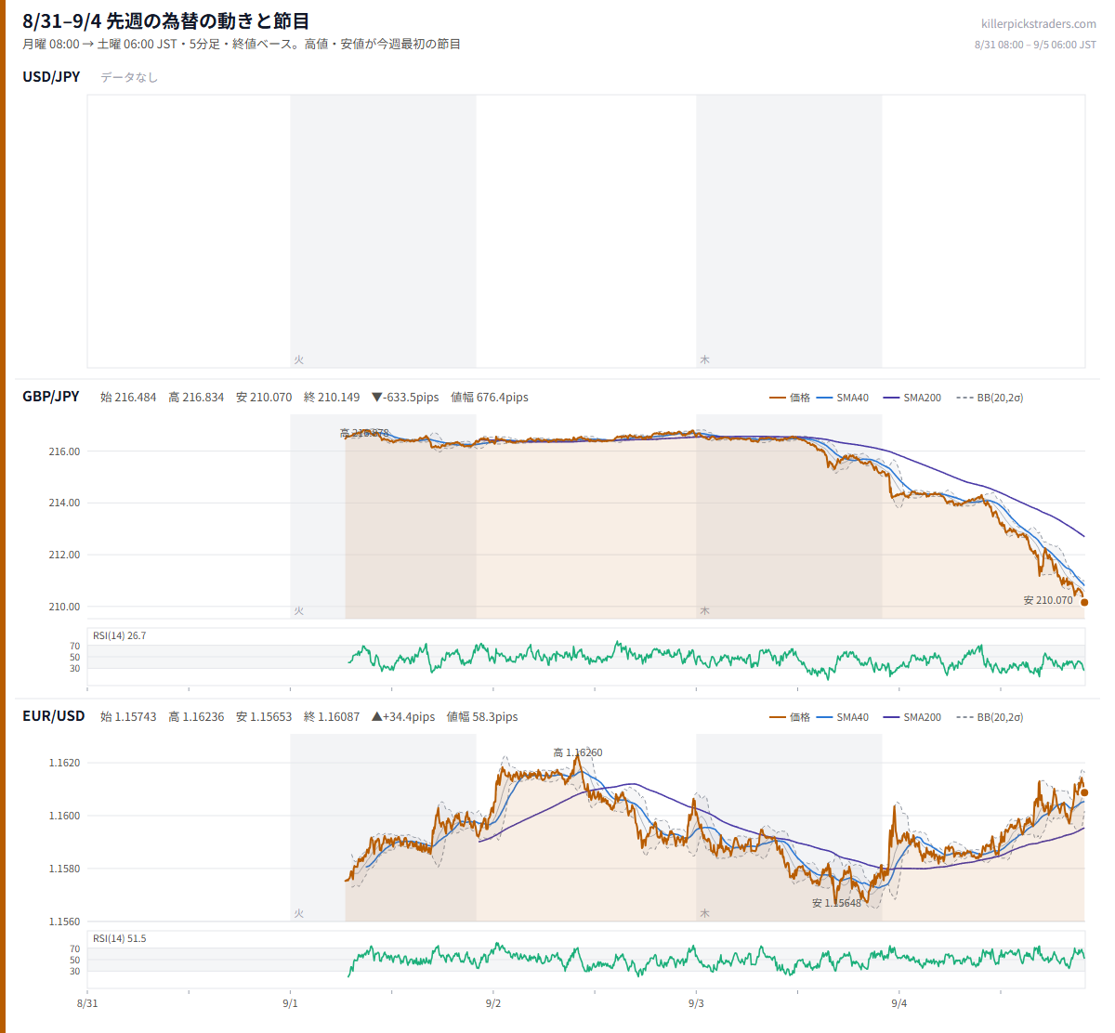Viewport: 1115px width, 1033px height.
Task: Toggle 価格 legend in GBP/JPY chart
Action: click(x=790, y=398)
